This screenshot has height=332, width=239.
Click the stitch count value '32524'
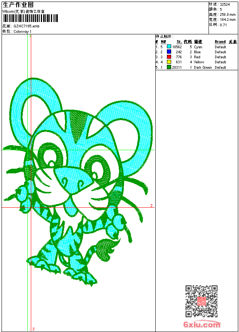[x=225, y=5]
